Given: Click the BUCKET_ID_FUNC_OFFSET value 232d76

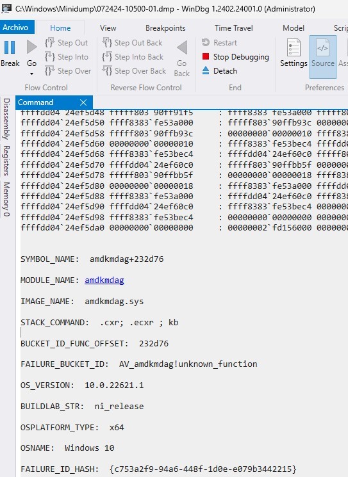Looking at the screenshot, I should 154,344.
